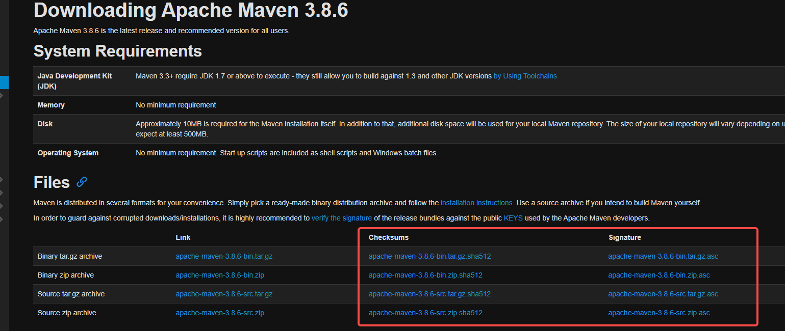This screenshot has height=331, width=785.
Task: Open the src.zip.sha512 checksum link
Action: pyautogui.click(x=425, y=313)
